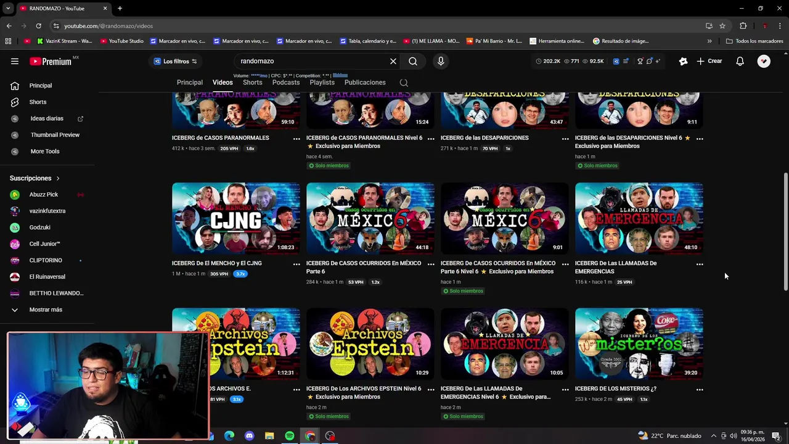The height and width of the screenshot is (444, 789).
Task: Open the account avatar menu
Action: [764, 61]
